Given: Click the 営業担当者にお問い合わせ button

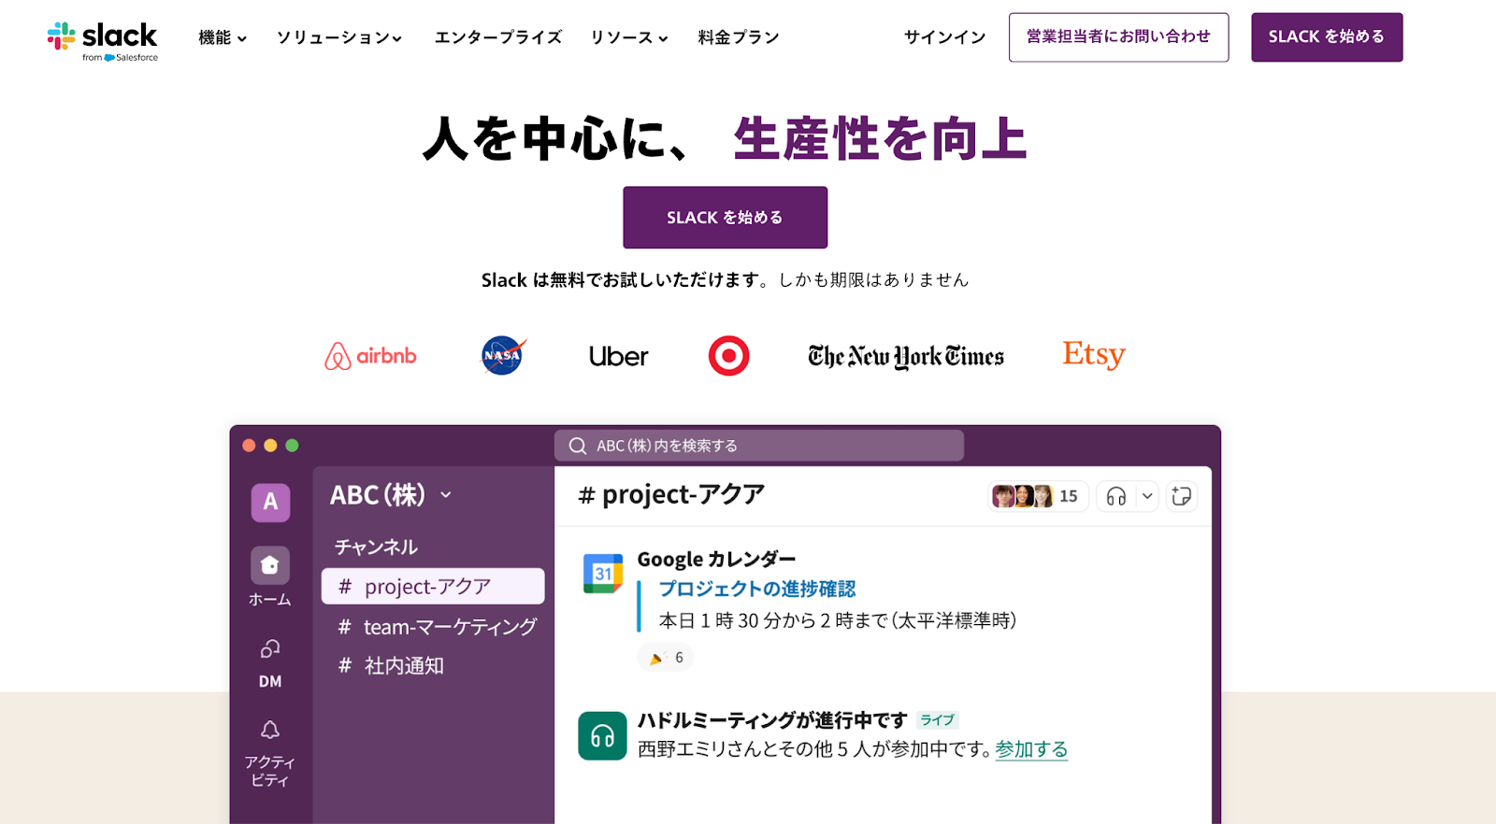Looking at the screenshot, I should 1118,37.
